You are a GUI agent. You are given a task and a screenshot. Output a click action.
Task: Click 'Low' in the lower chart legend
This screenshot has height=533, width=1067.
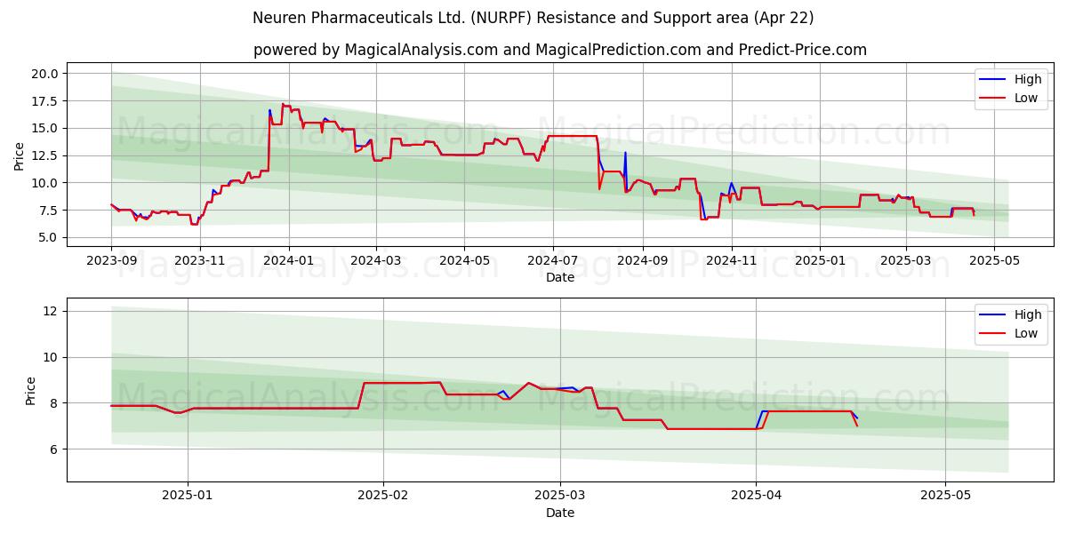[1026, 333]
